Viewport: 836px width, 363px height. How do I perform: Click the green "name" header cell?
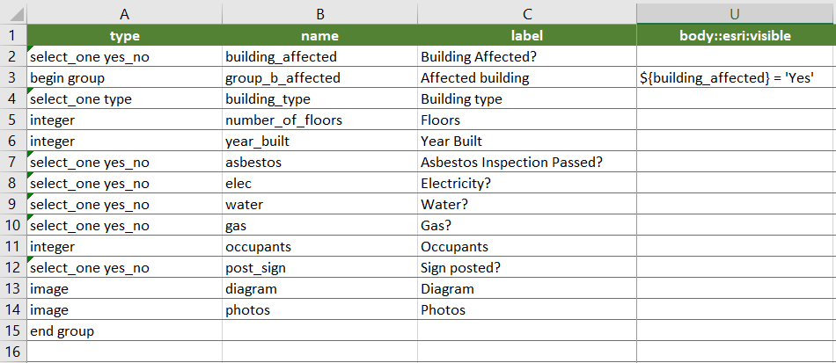(x=319, y=36)
